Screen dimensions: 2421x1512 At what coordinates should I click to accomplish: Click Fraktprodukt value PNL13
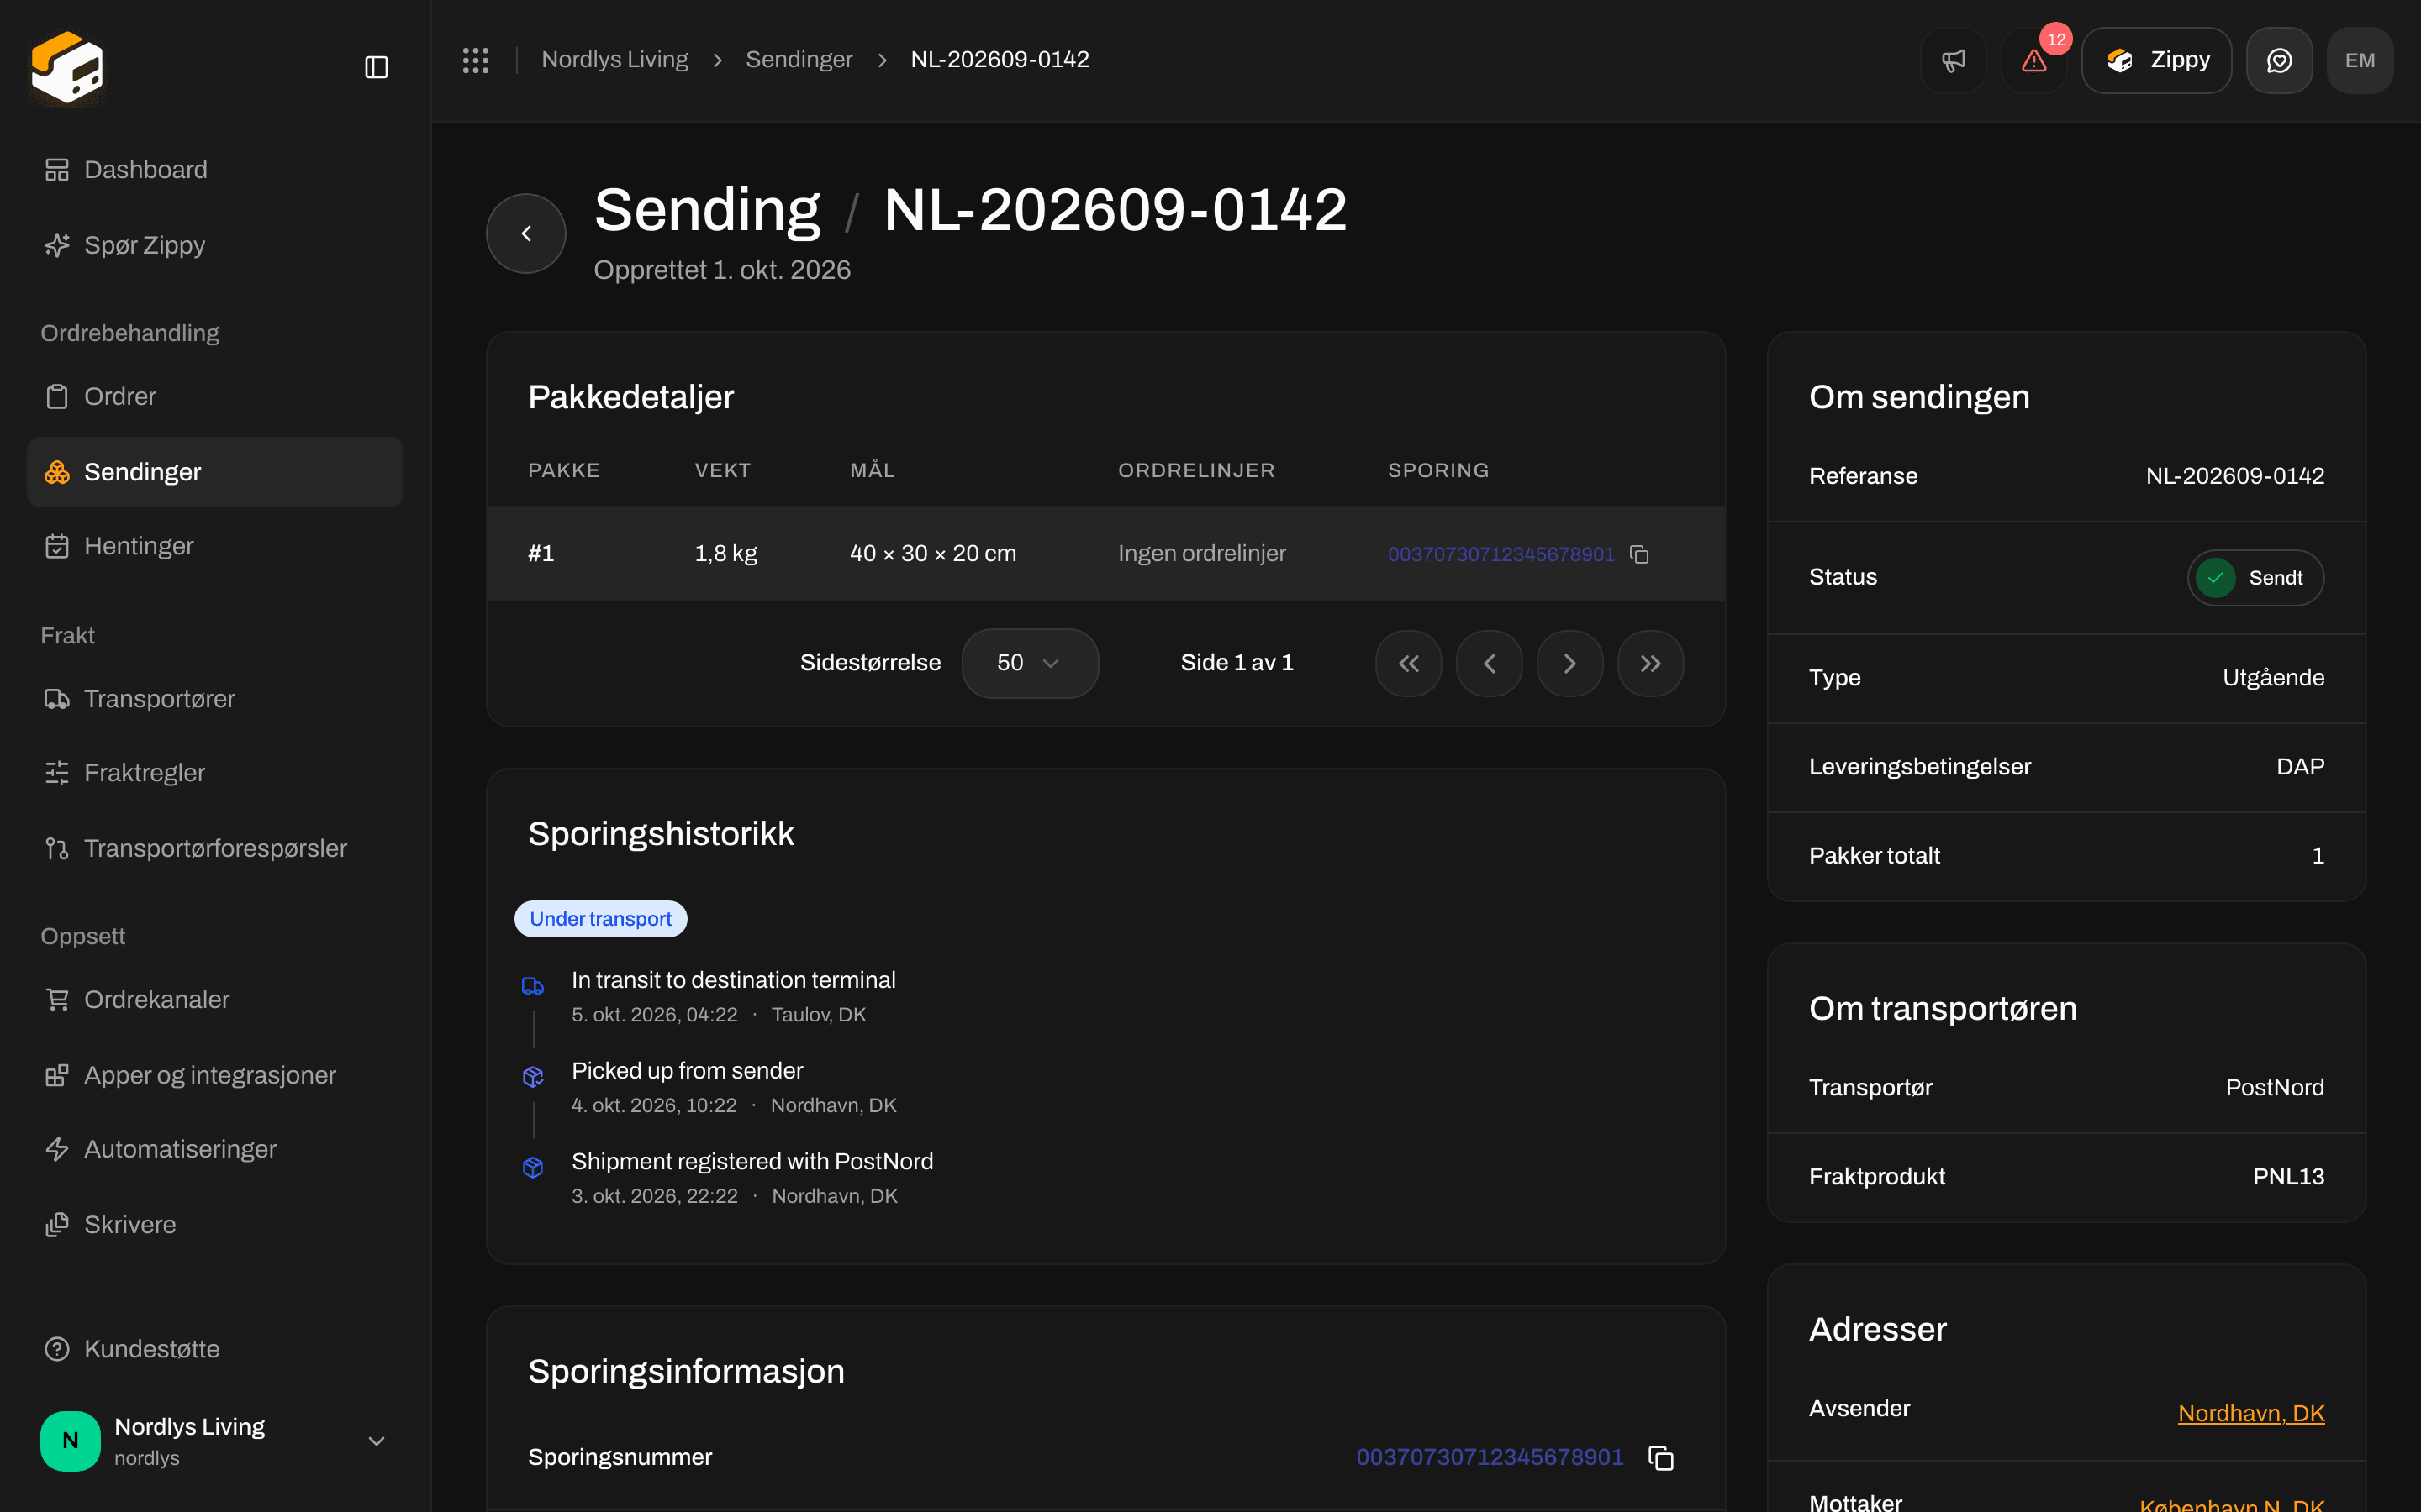coord(2288,1177)
